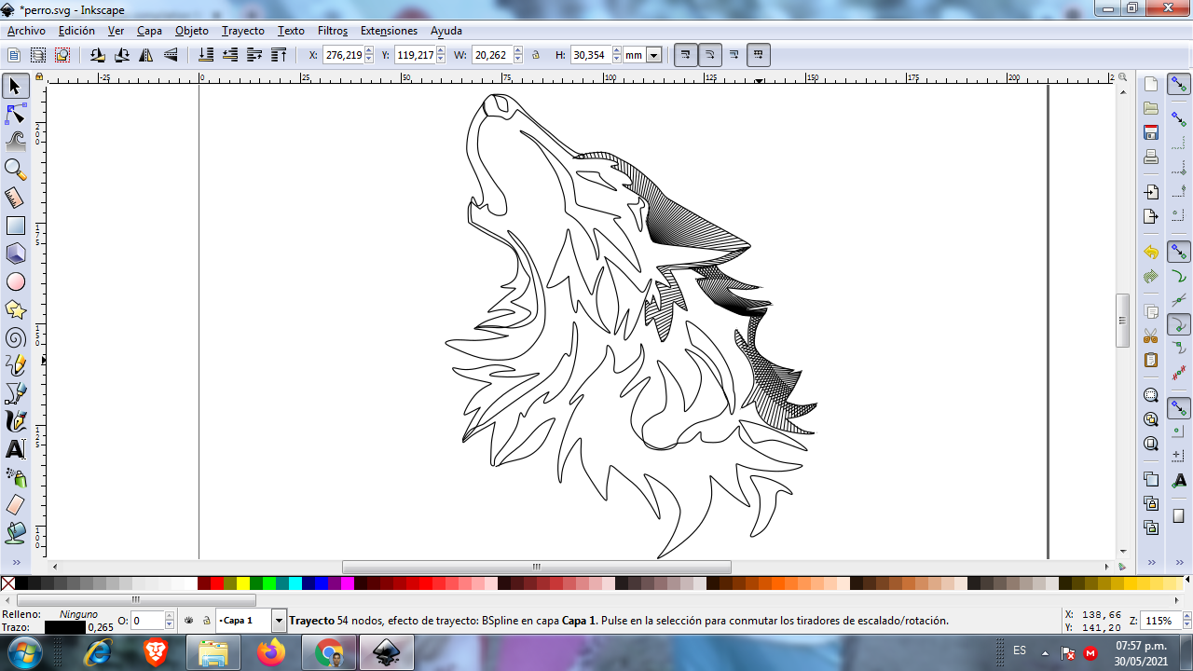Flip selection vertically
The height and width of the screenshot is (671, 1193).
[x=171, y=55]
